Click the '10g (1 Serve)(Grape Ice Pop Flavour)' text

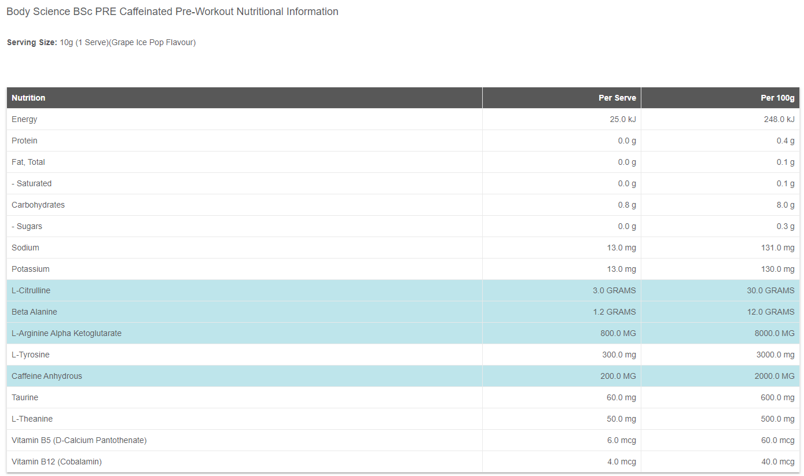point(128,42)
